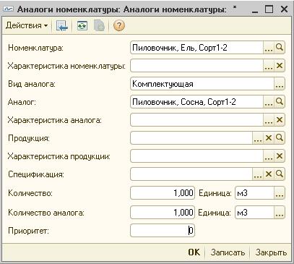The image size is (294, 264).
Task: Close window with title bar X
Action: pyautogui.click(x=284, y=9)
